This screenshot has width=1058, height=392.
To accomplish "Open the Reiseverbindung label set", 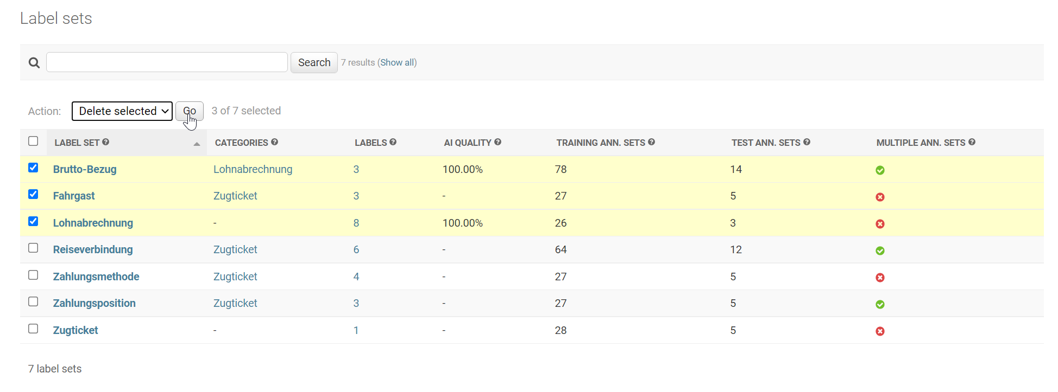I will (x=93, y=249).
